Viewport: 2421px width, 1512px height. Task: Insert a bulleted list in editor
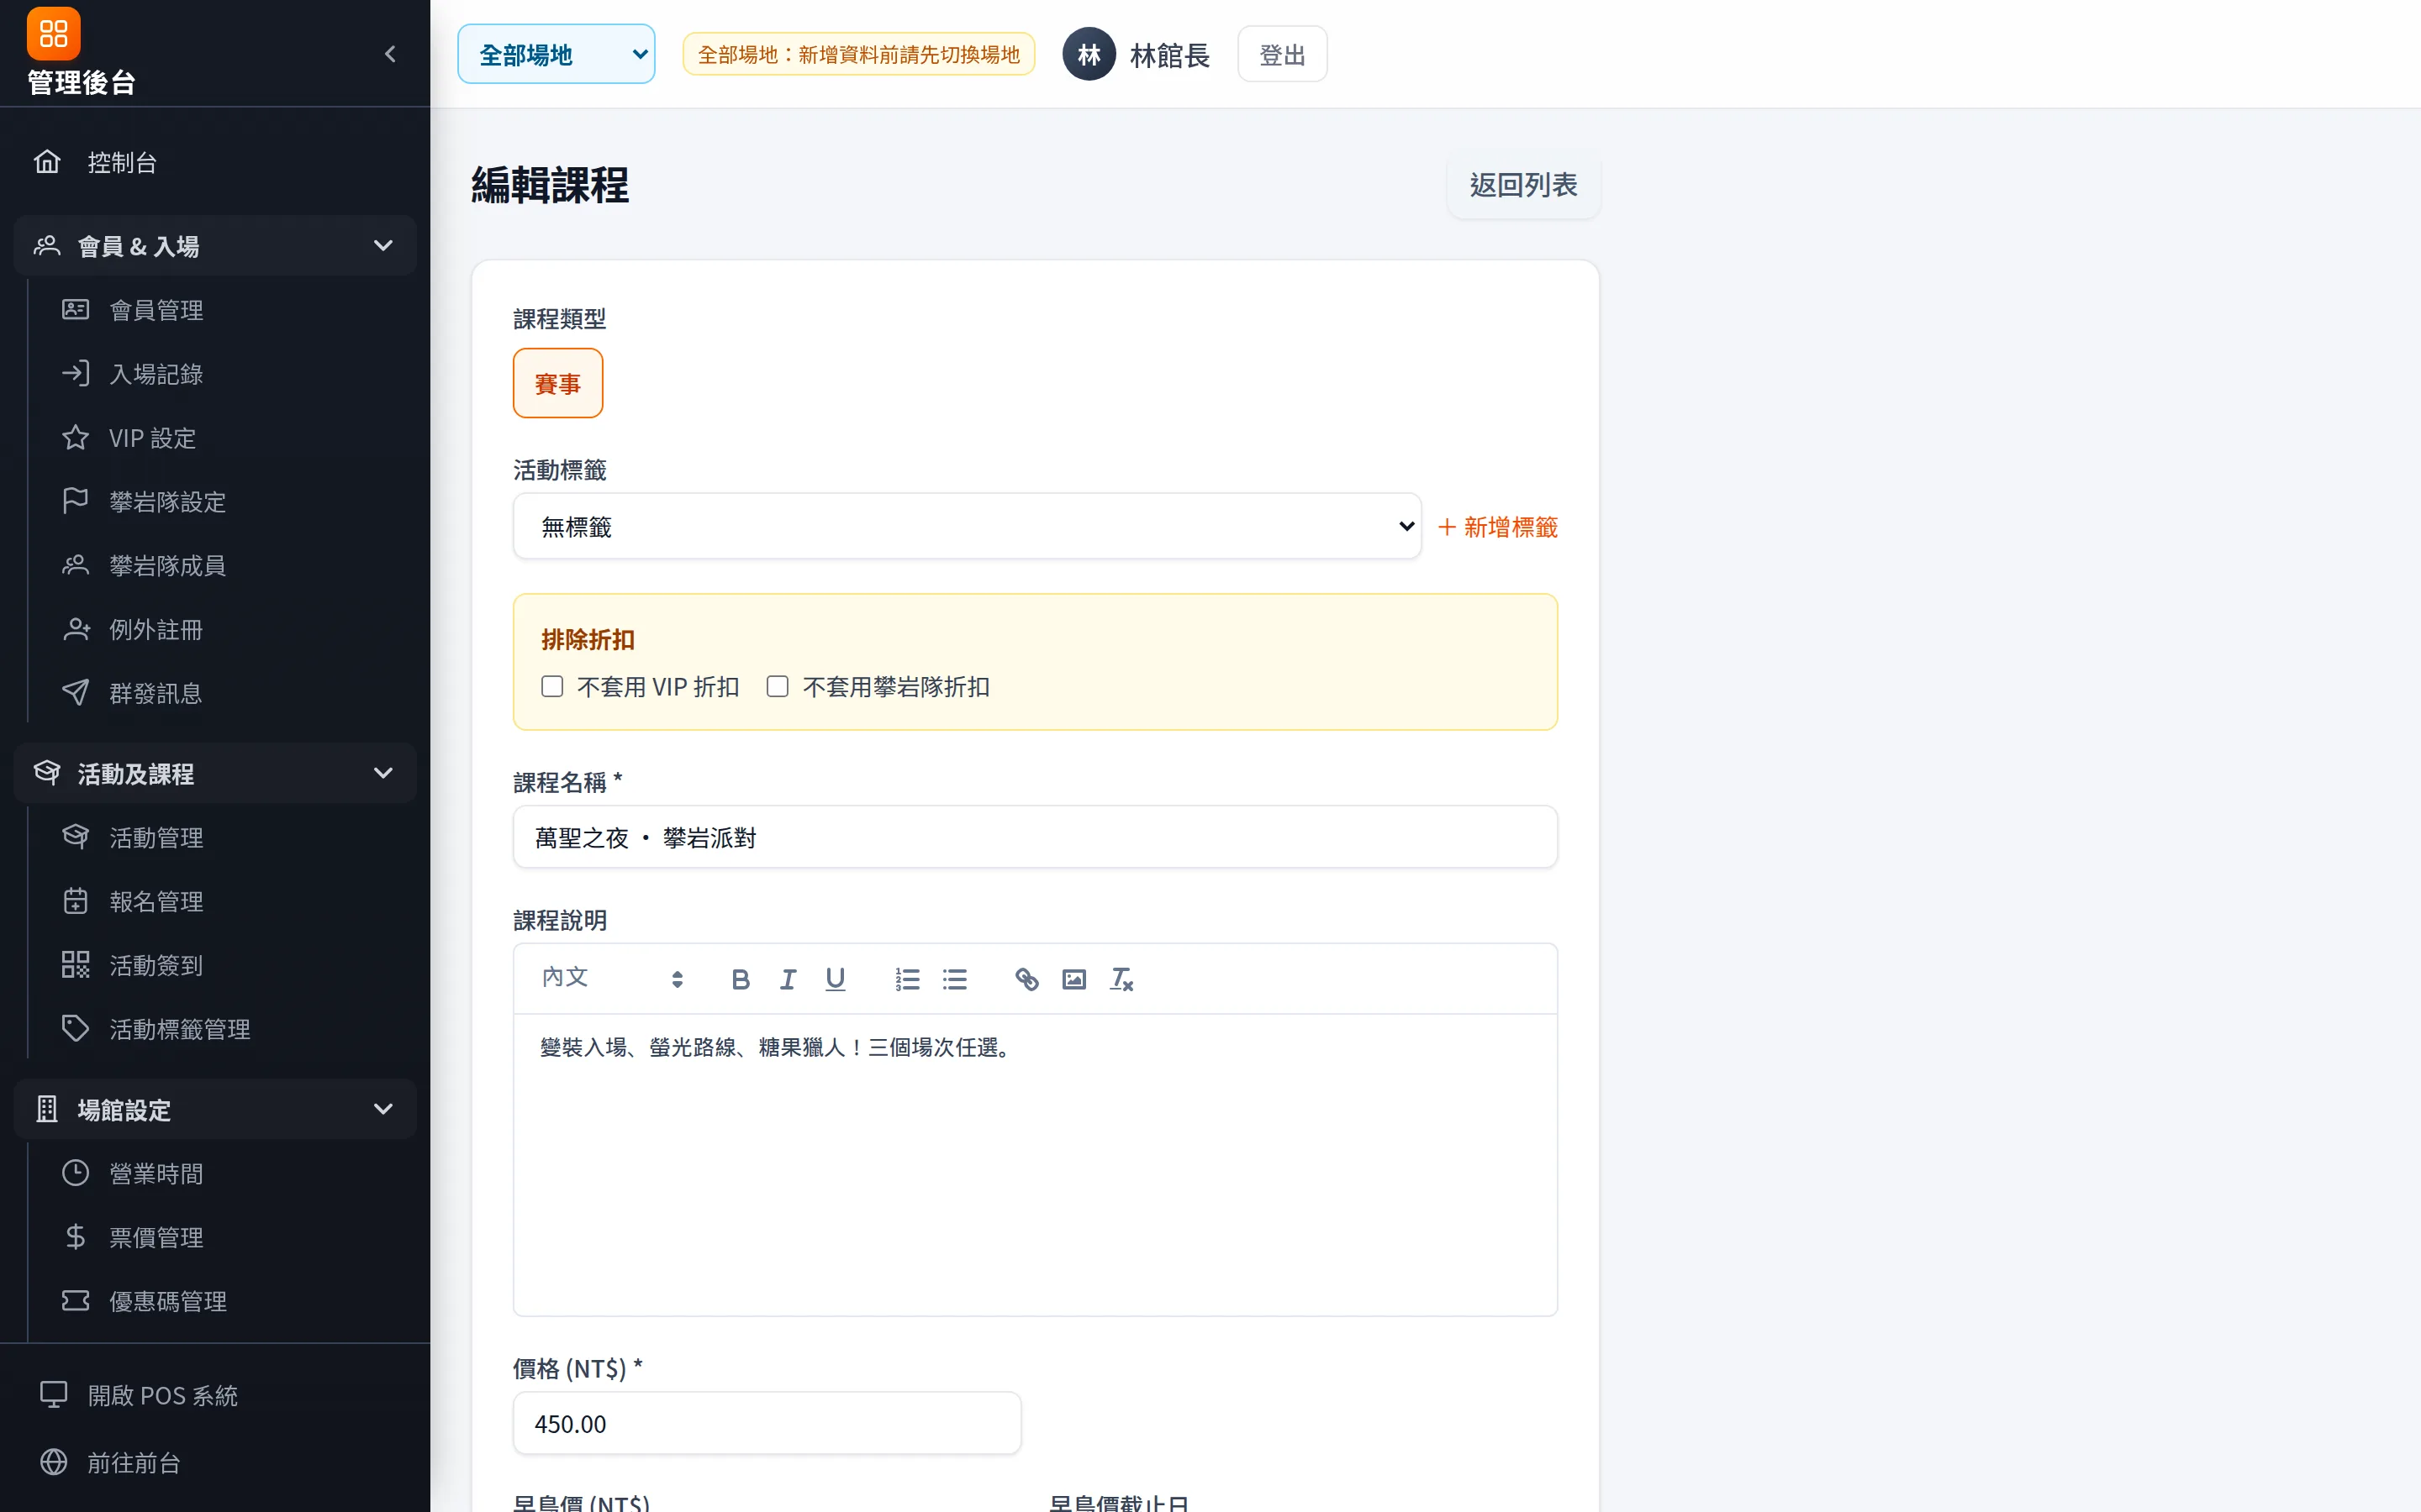954,979
